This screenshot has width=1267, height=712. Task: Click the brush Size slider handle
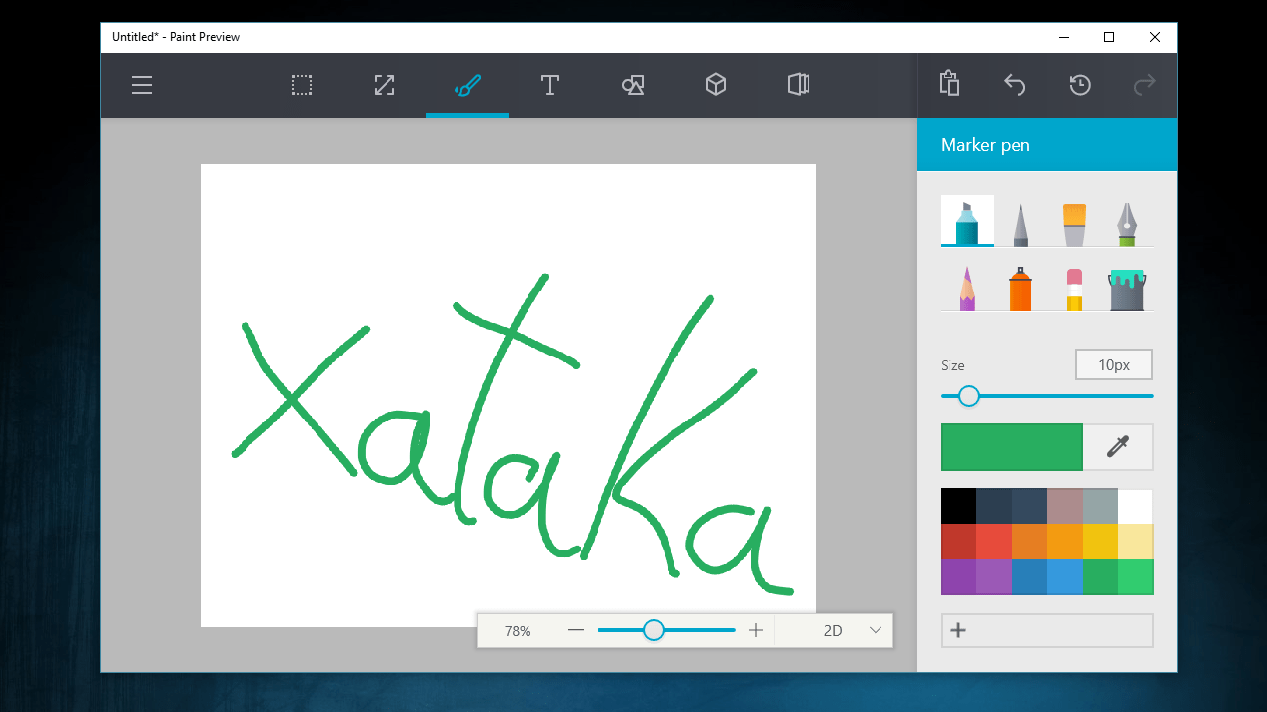tap(969, 396)
